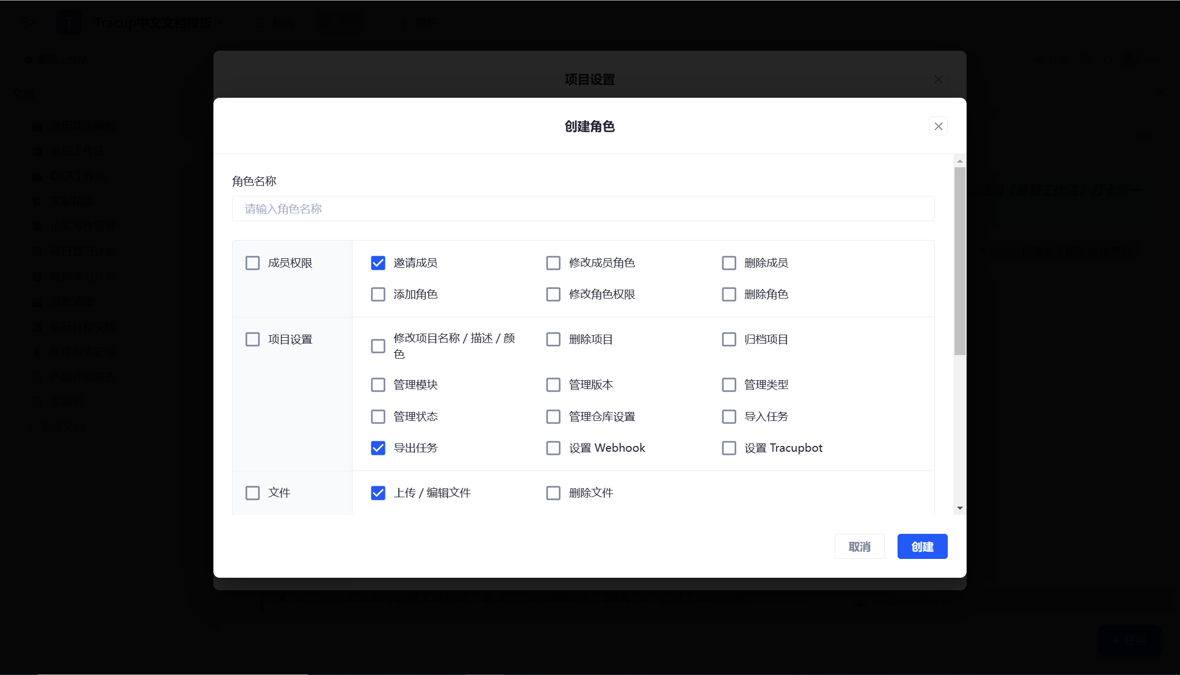This screenshot has height=675, width=1180.
Task: Click the permissions list scrollbar thumb
Action: pyautogui.click(x=959, y=261)
